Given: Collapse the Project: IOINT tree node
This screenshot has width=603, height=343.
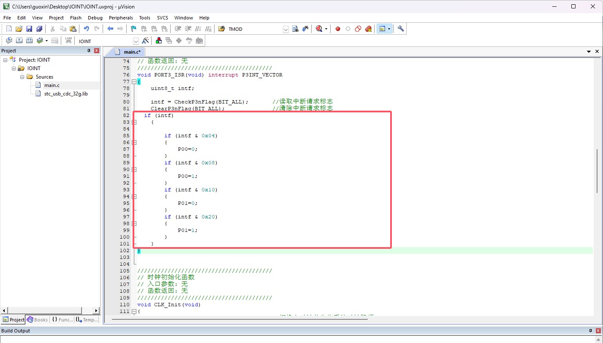Looking at the screenshot, I should pos(5,60).
